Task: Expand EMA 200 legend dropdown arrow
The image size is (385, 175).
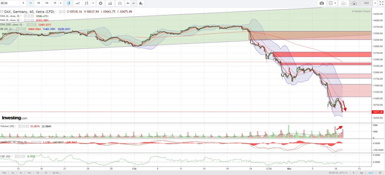Action: click(23, 25)
